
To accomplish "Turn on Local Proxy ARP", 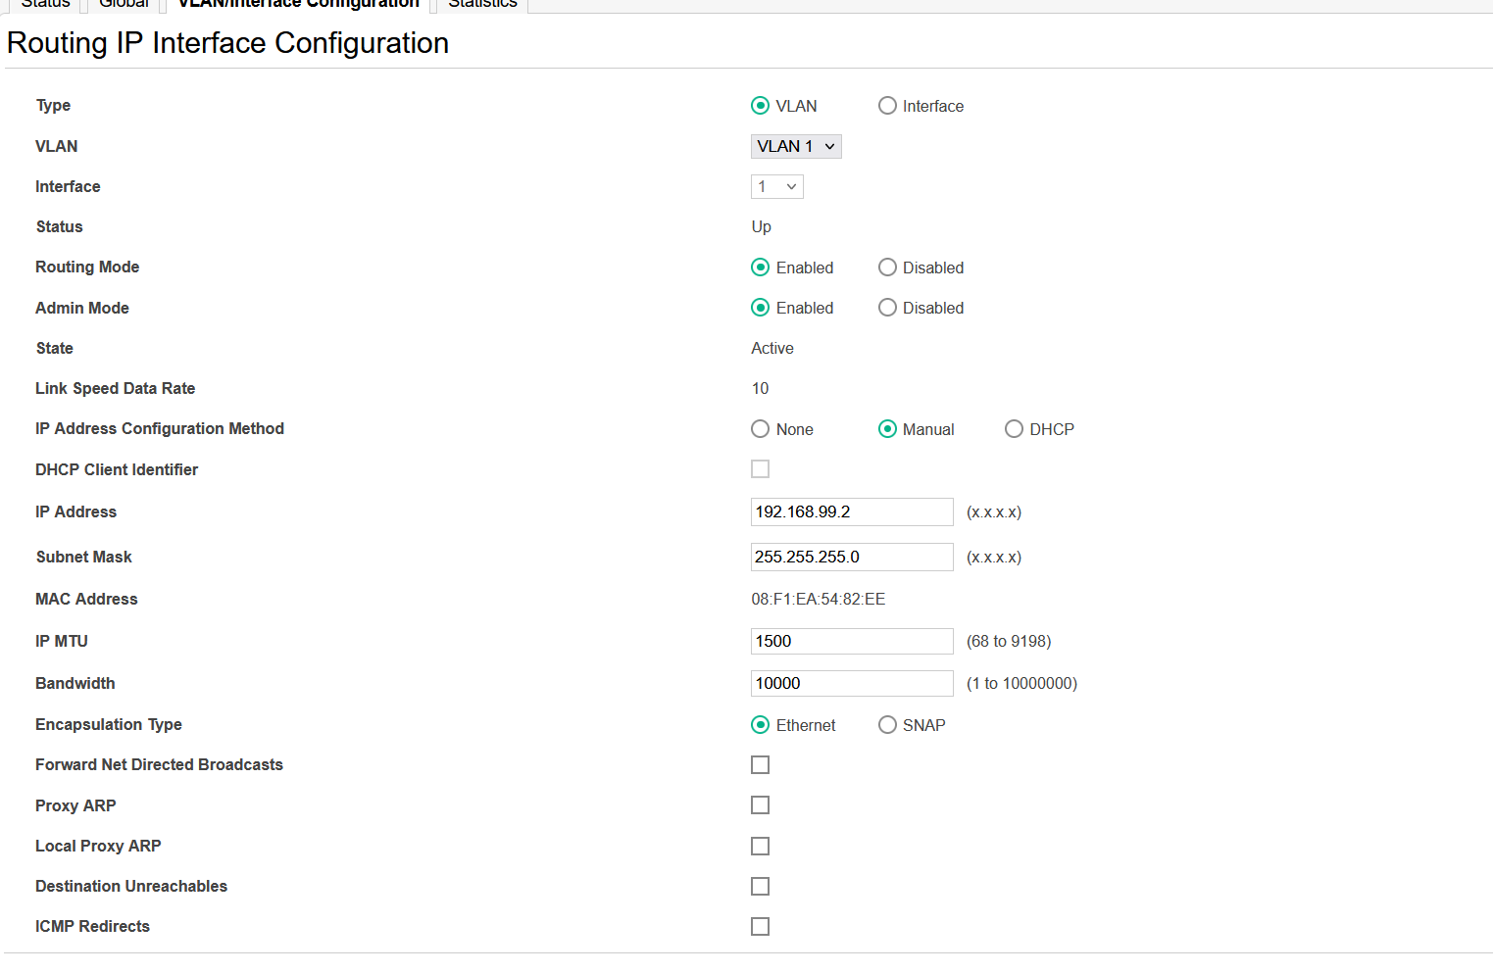I will pos(760,846).
